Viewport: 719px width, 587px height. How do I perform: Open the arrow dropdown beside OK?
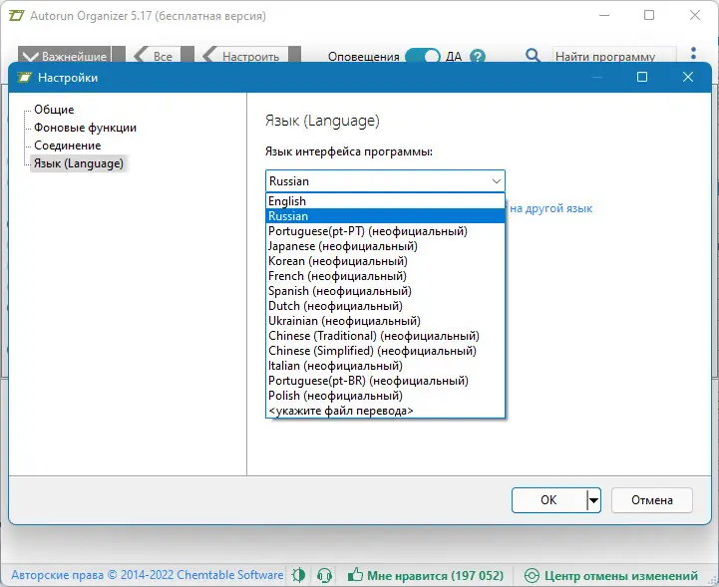593,500
